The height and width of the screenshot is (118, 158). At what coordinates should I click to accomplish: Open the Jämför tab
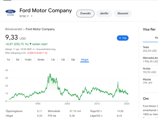coord(104,14)
